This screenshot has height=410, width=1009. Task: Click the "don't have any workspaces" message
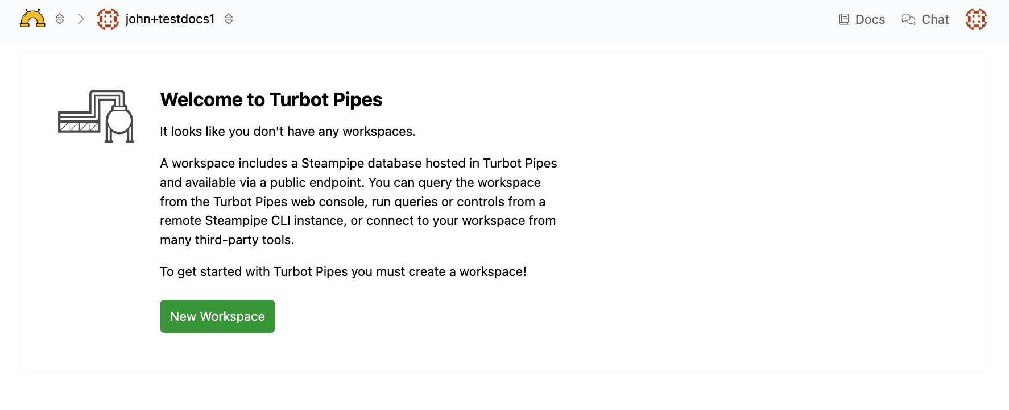click(288, 132)
